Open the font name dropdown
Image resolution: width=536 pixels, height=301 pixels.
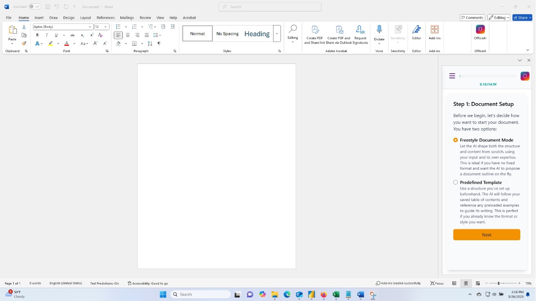coord(90,27)
